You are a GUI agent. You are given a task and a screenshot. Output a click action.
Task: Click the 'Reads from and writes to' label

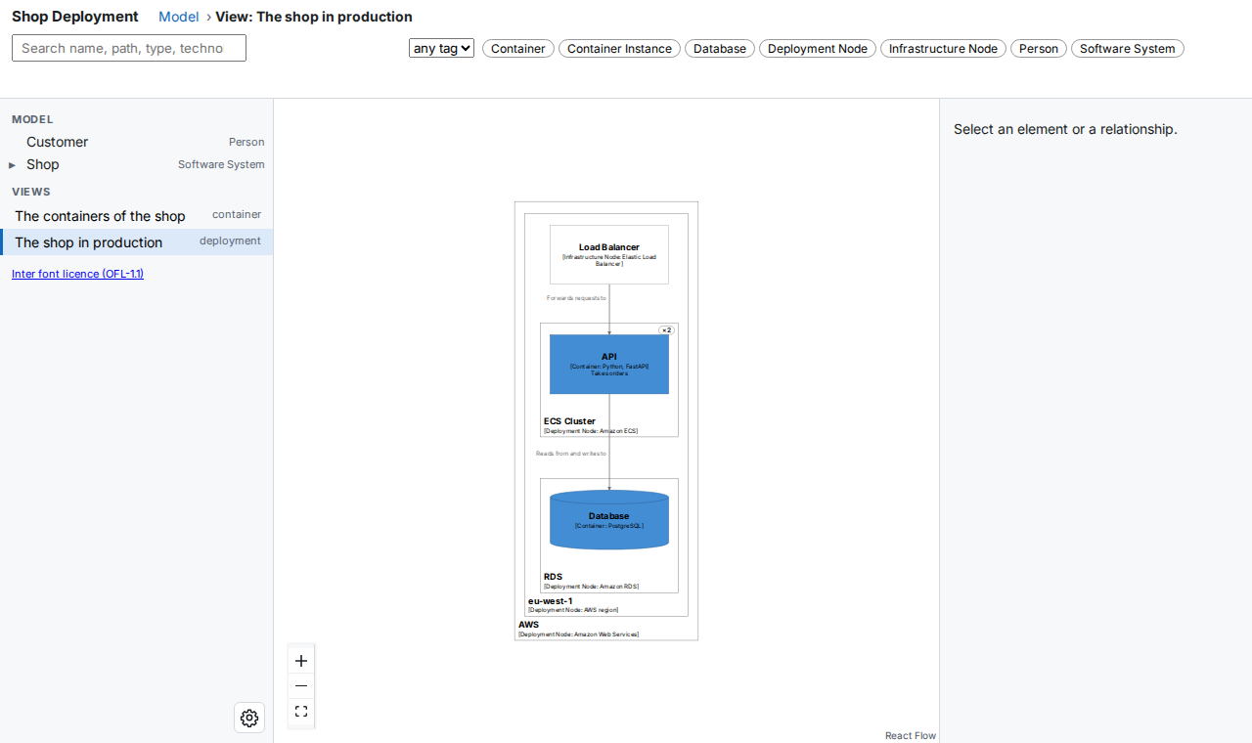coord(571,454)
